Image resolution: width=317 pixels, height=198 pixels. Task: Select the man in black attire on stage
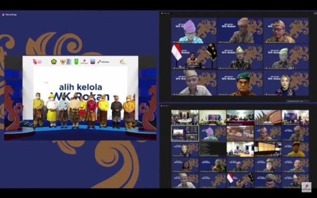point(117,111)
